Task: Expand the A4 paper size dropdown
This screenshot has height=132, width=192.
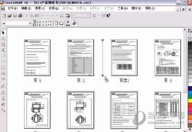Action: tap(30, 23)
